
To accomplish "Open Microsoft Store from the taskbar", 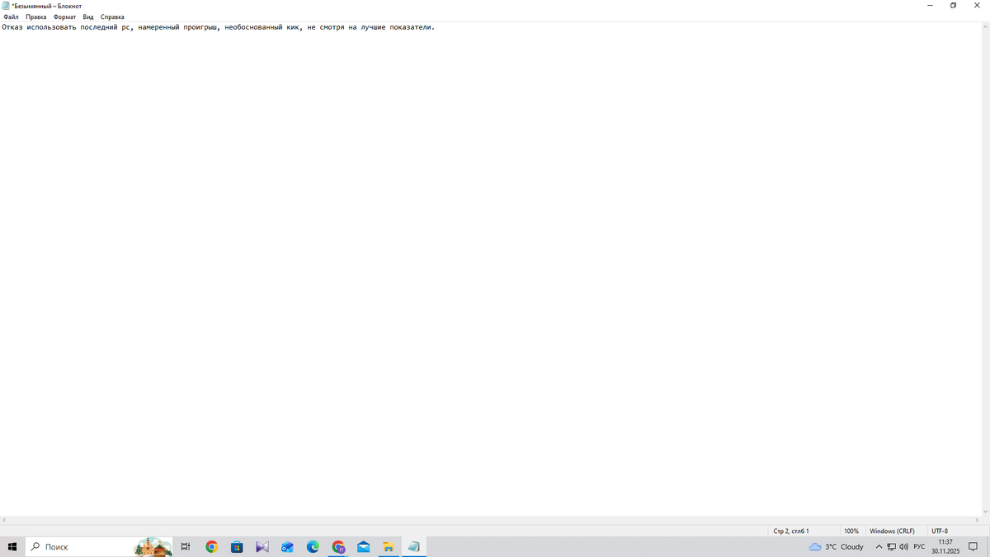I will (x=237, y=547).
